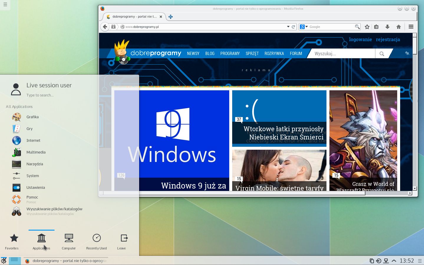Screen dimensions: 424x265
Task: Open the clipboard tray icon
Action: 372,261
